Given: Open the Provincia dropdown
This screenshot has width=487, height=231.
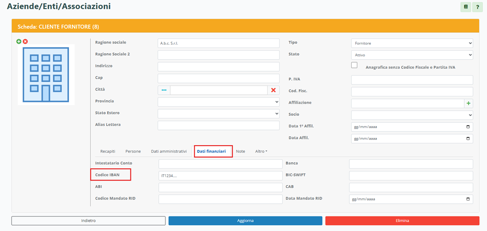Looking at the screenshot, I should (x=218, y=102).
